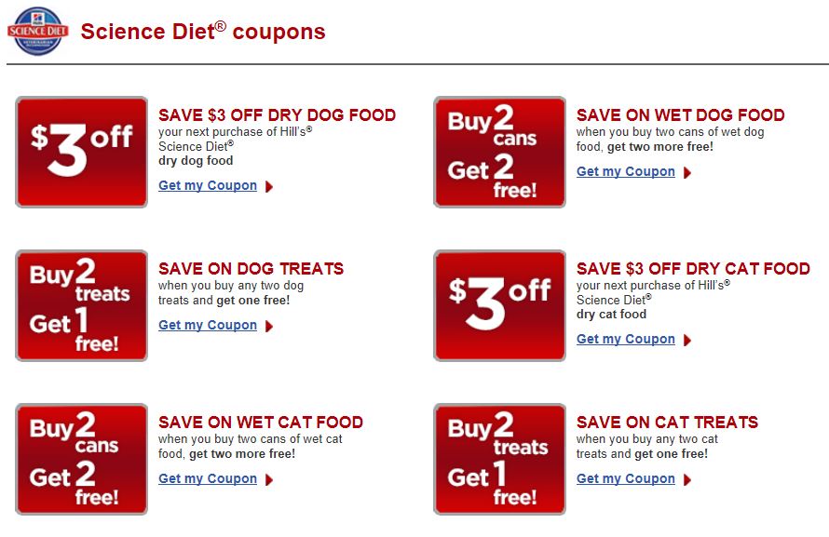This screenshot has width=829, height=537.
Task: Get my Coupon link for dry dog food
Action: [208, 186]
